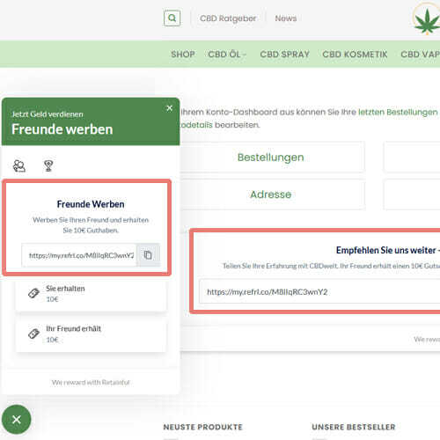
Task: Click the search magnifier icon
Action: point(172,18)
